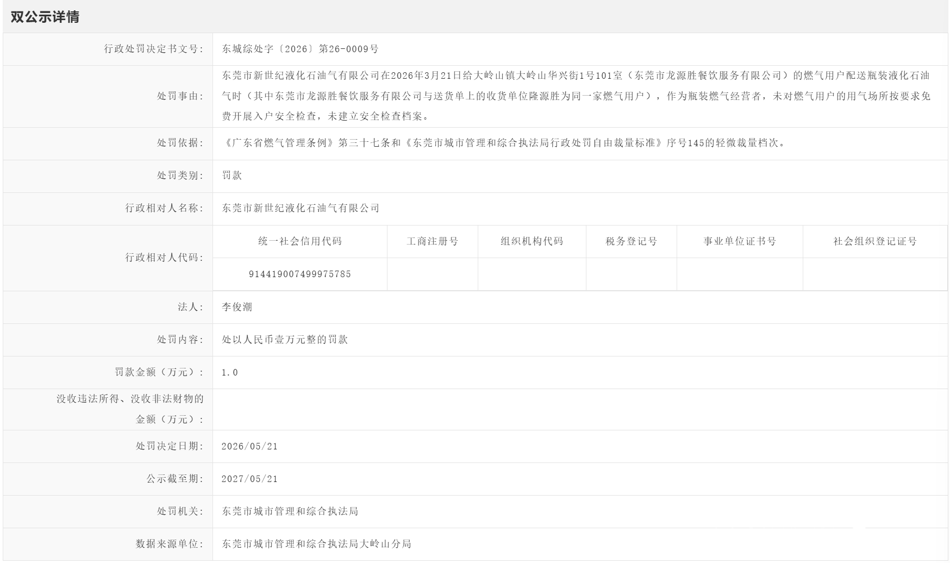Click the 工商注册号 column header
This screenshot has width=950, height=563.
tap(433, 241)
